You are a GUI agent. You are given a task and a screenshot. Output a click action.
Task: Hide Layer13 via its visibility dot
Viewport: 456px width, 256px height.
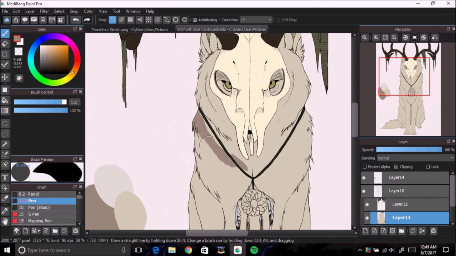(367, 218)
